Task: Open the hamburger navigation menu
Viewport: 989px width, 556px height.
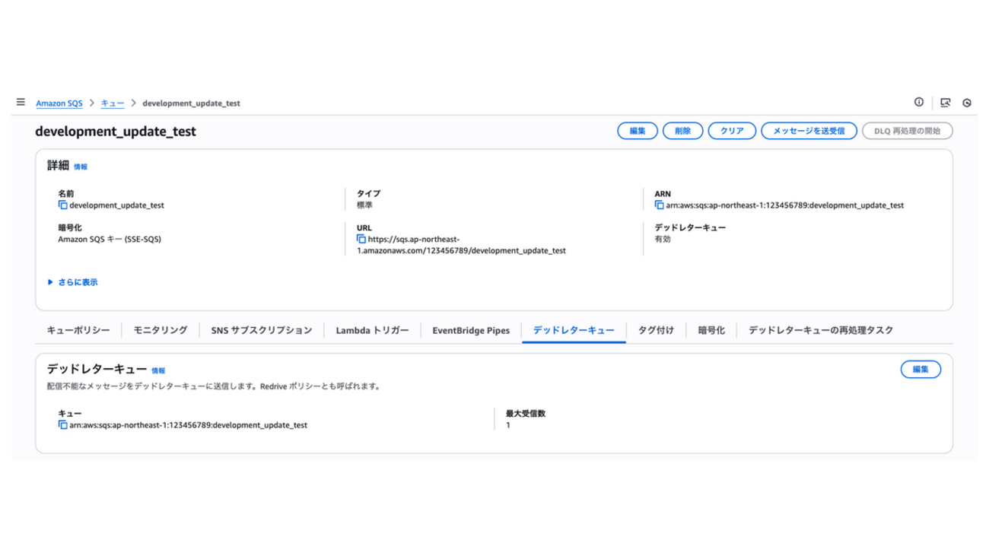Action: 21,102
